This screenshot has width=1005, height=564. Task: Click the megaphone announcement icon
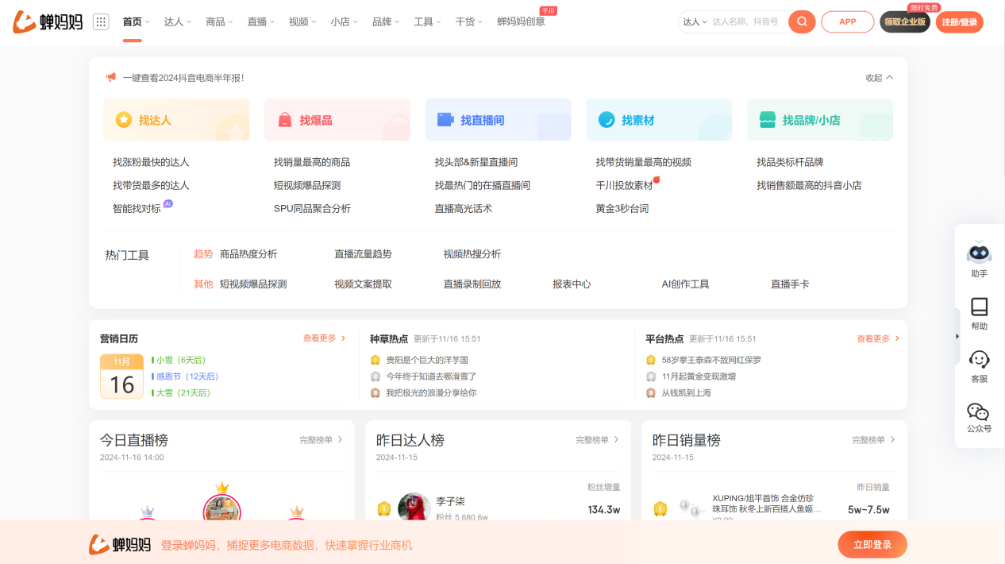point(111,78)
